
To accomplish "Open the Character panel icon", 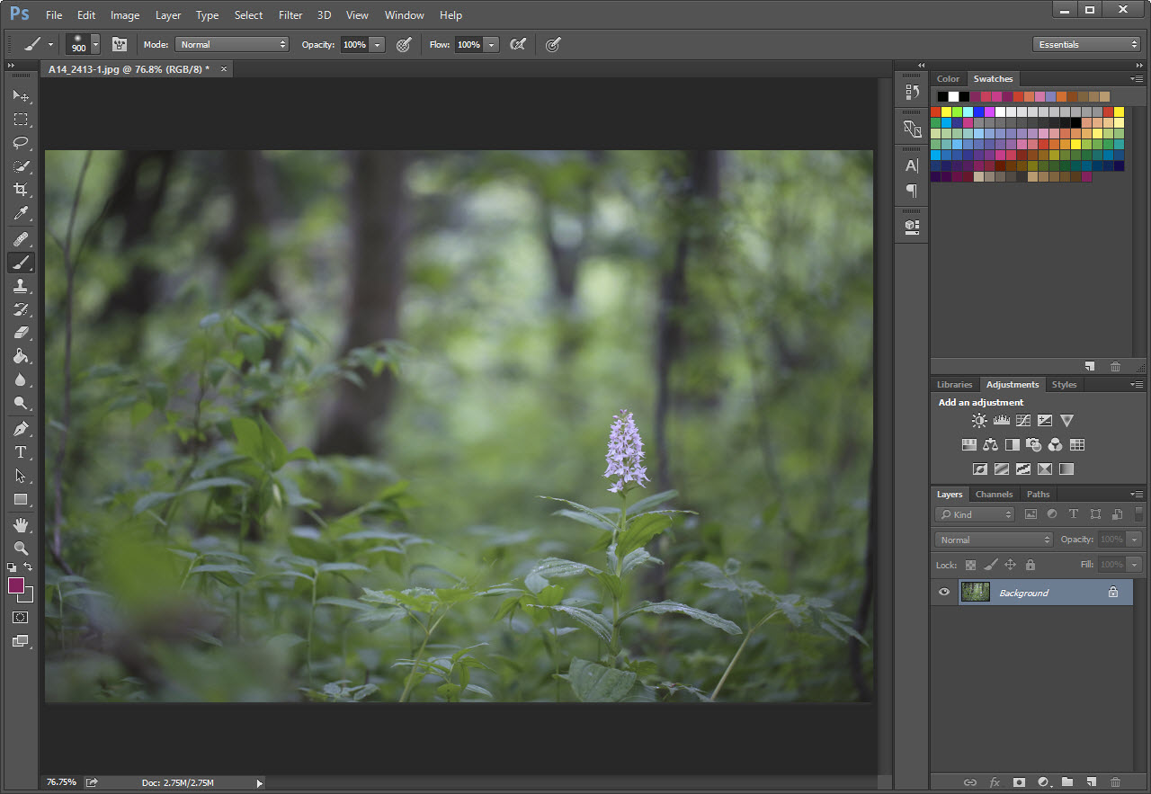I will (x=912, y=165).
